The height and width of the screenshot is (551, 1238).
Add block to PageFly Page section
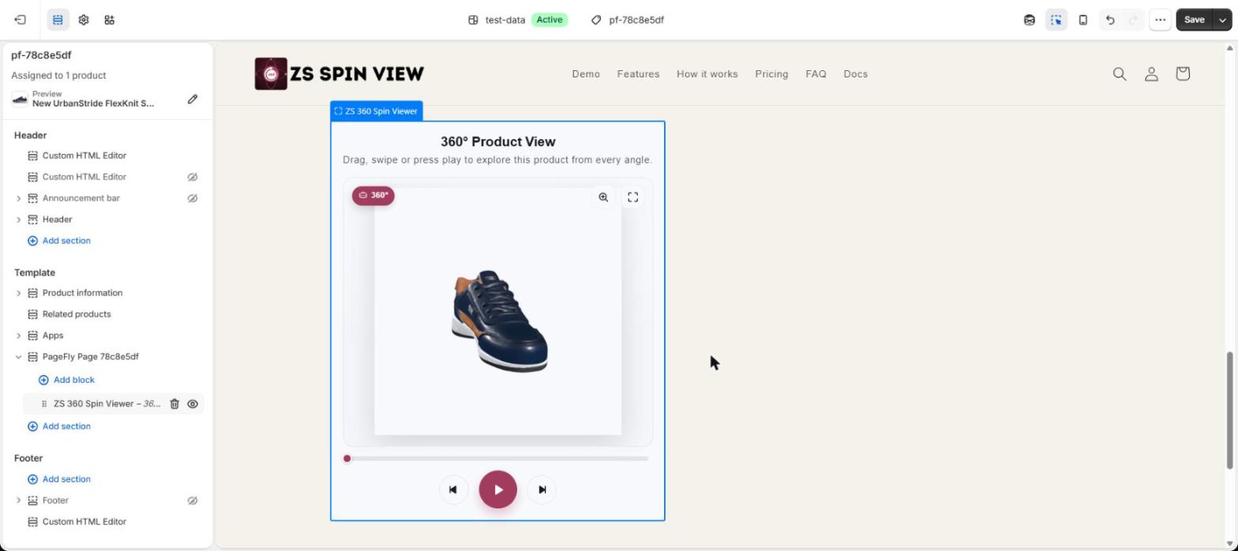tap(66, 380)
